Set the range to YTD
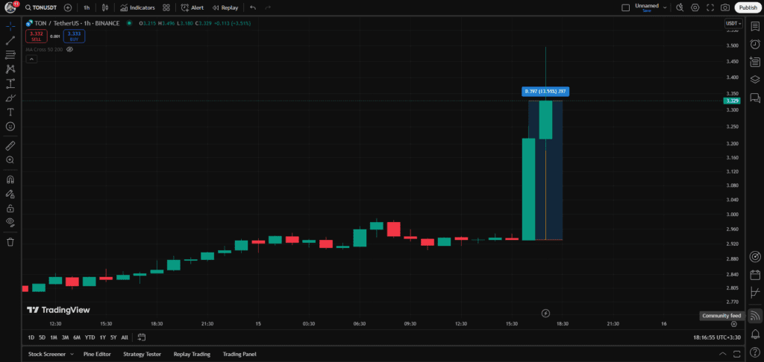This screenshot has width=764, height=362. [90, 337]
